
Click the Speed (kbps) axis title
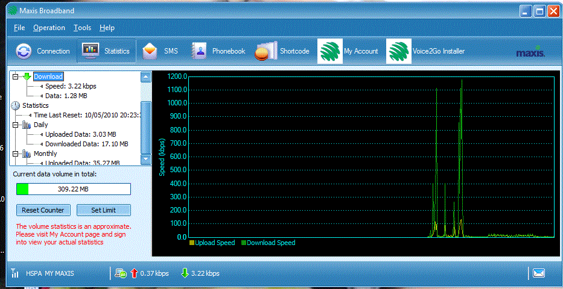coord(162,157)
